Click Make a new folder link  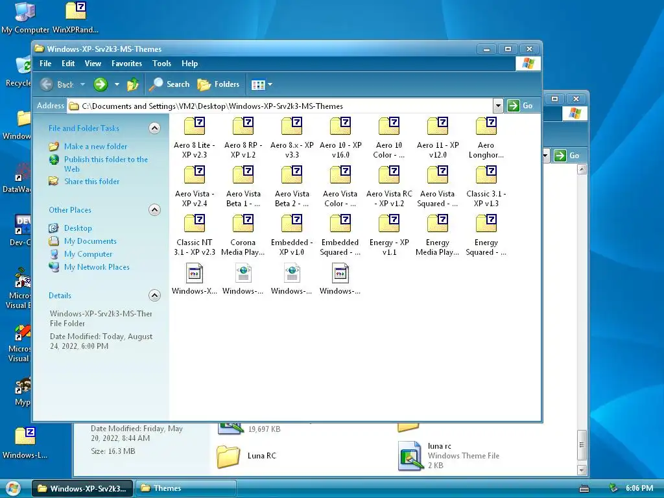[x=96, y=147]
